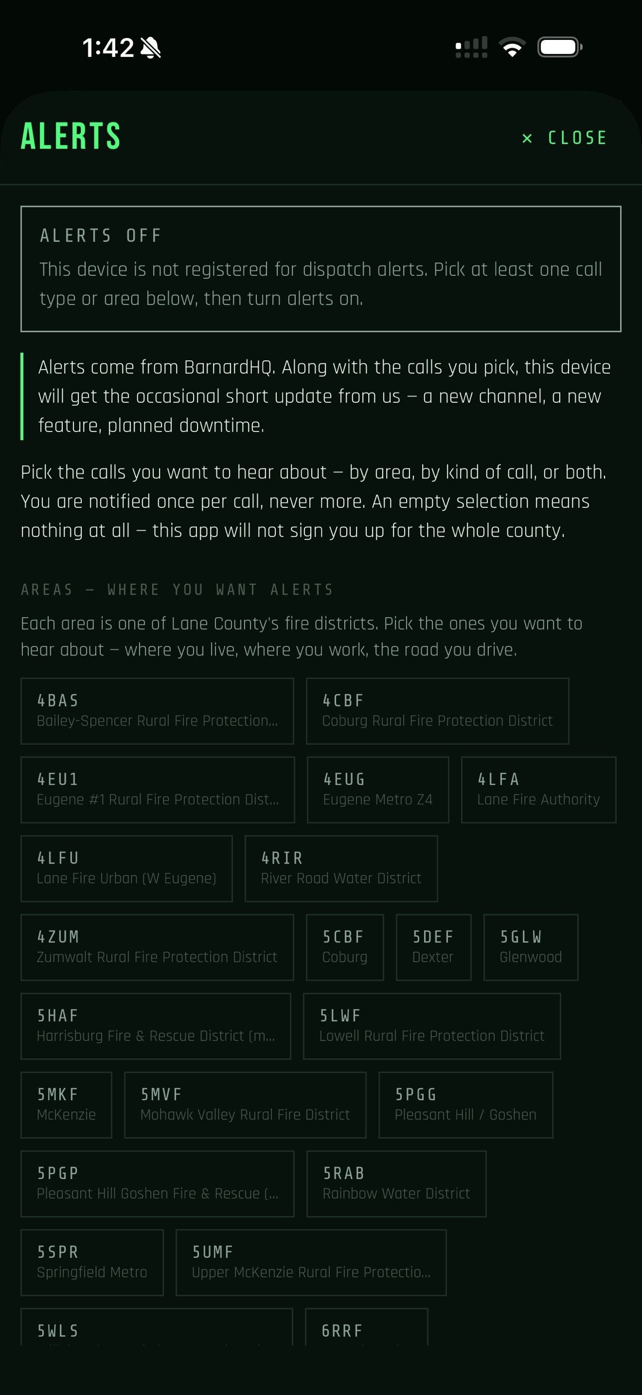This screenshot has width=642, height=1395.
Task: Tap the Alerts Off status banner
Action: [321, 268]
